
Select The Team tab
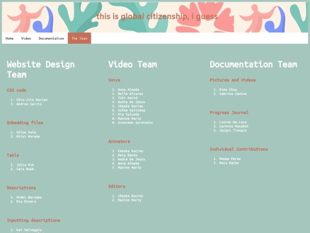79,38
